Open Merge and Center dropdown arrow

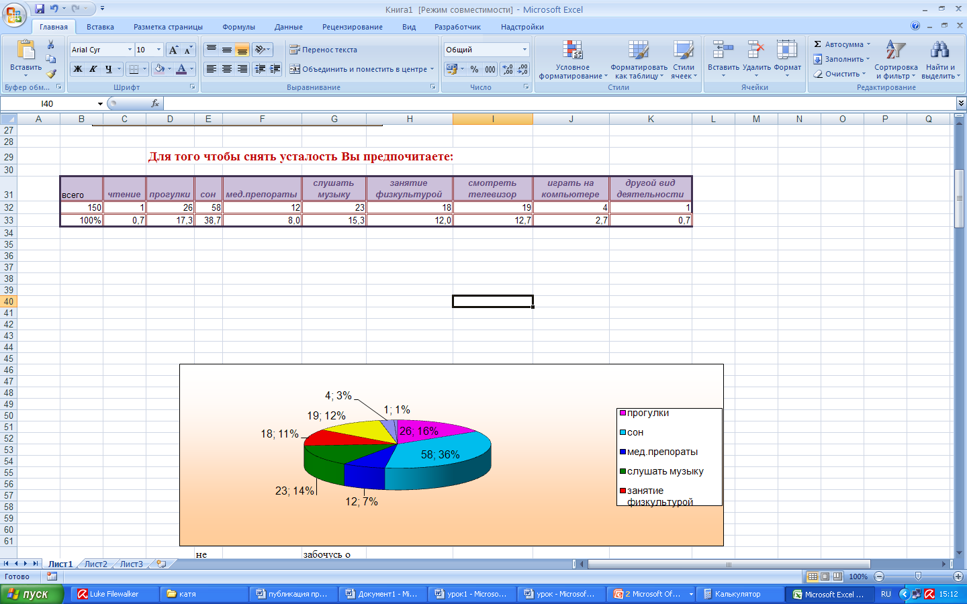coord(432,69)
